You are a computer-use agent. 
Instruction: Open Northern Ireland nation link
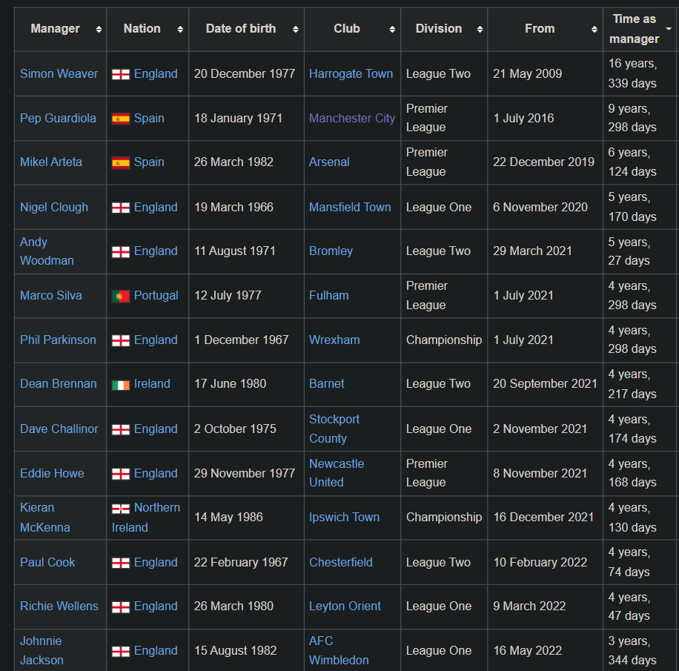(146, 518)
